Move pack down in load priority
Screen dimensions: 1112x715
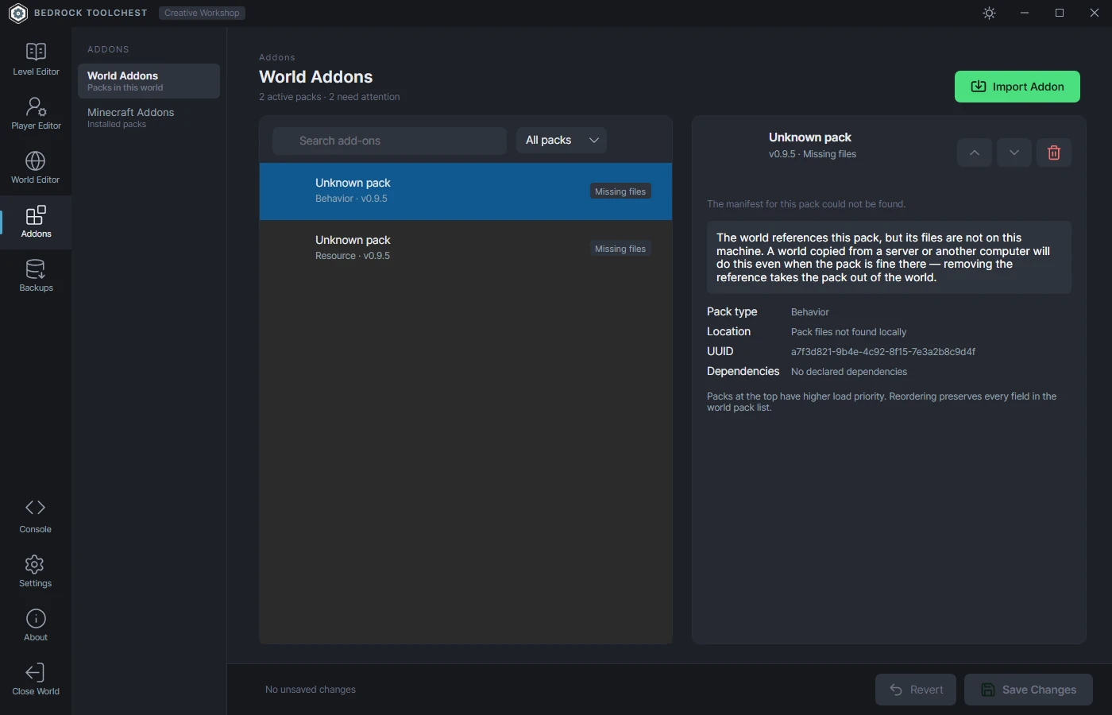pyautogui.click(x=1014, y=153)
